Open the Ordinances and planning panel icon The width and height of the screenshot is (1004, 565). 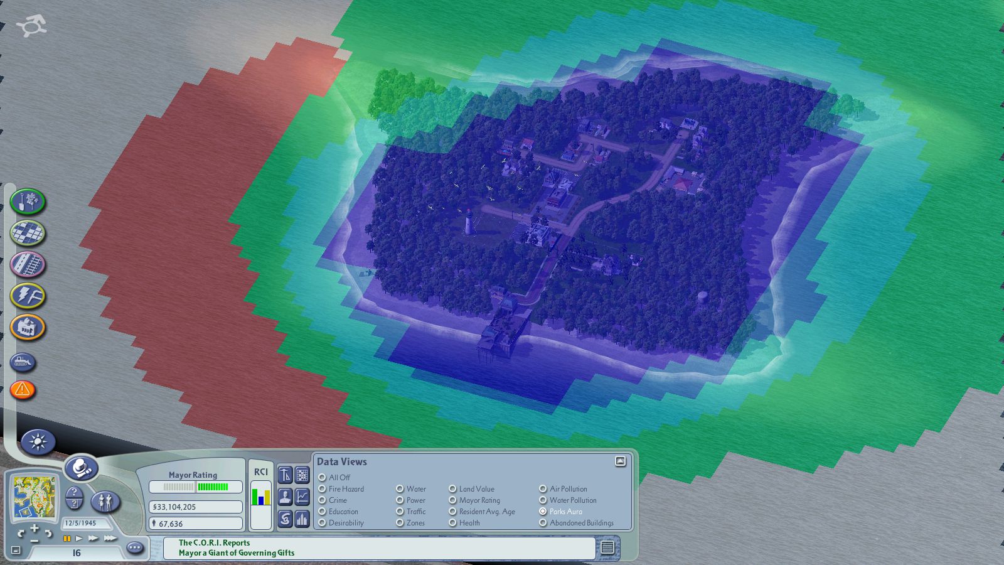point(286,475)
